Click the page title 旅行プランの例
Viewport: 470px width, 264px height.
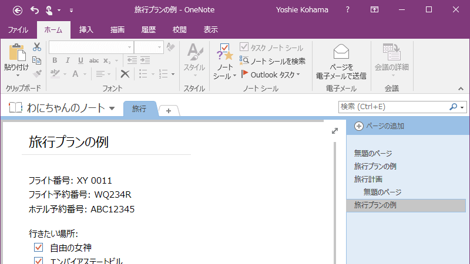(x=69, y=142)
